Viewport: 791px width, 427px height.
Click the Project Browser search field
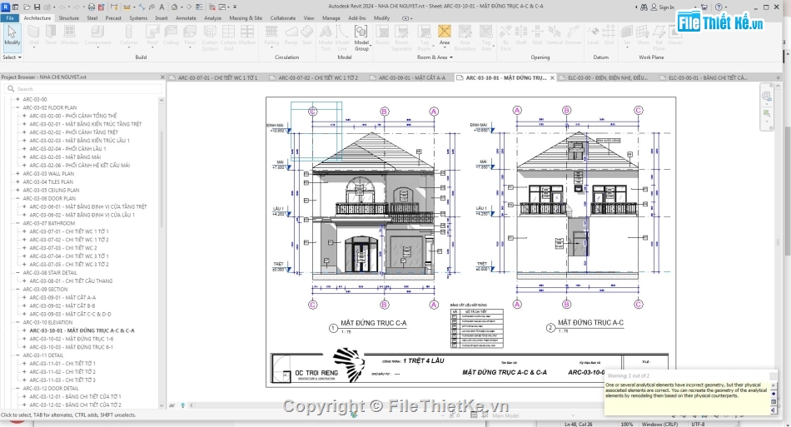click(x=83, y=89)
